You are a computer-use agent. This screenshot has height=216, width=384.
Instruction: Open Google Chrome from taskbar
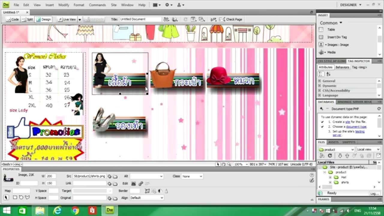(x=75, y=210)
